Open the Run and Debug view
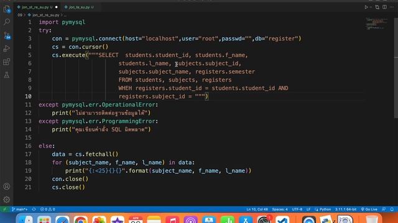 [7, 48]
